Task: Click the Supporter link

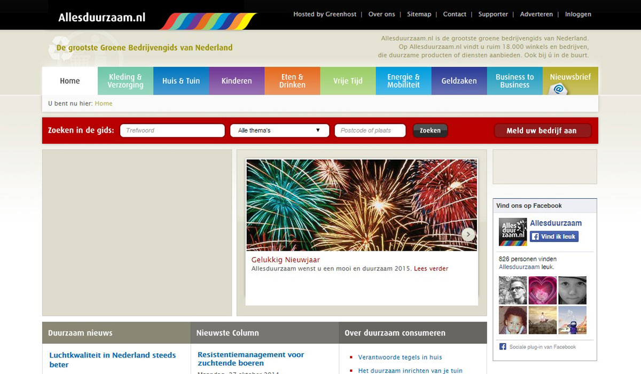Action: [493, 14]
